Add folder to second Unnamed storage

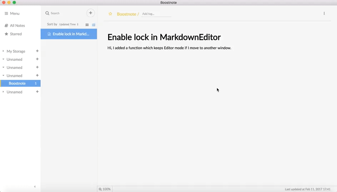[37, 67]
